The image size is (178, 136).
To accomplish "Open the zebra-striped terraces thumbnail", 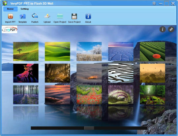I will [121, 73].
